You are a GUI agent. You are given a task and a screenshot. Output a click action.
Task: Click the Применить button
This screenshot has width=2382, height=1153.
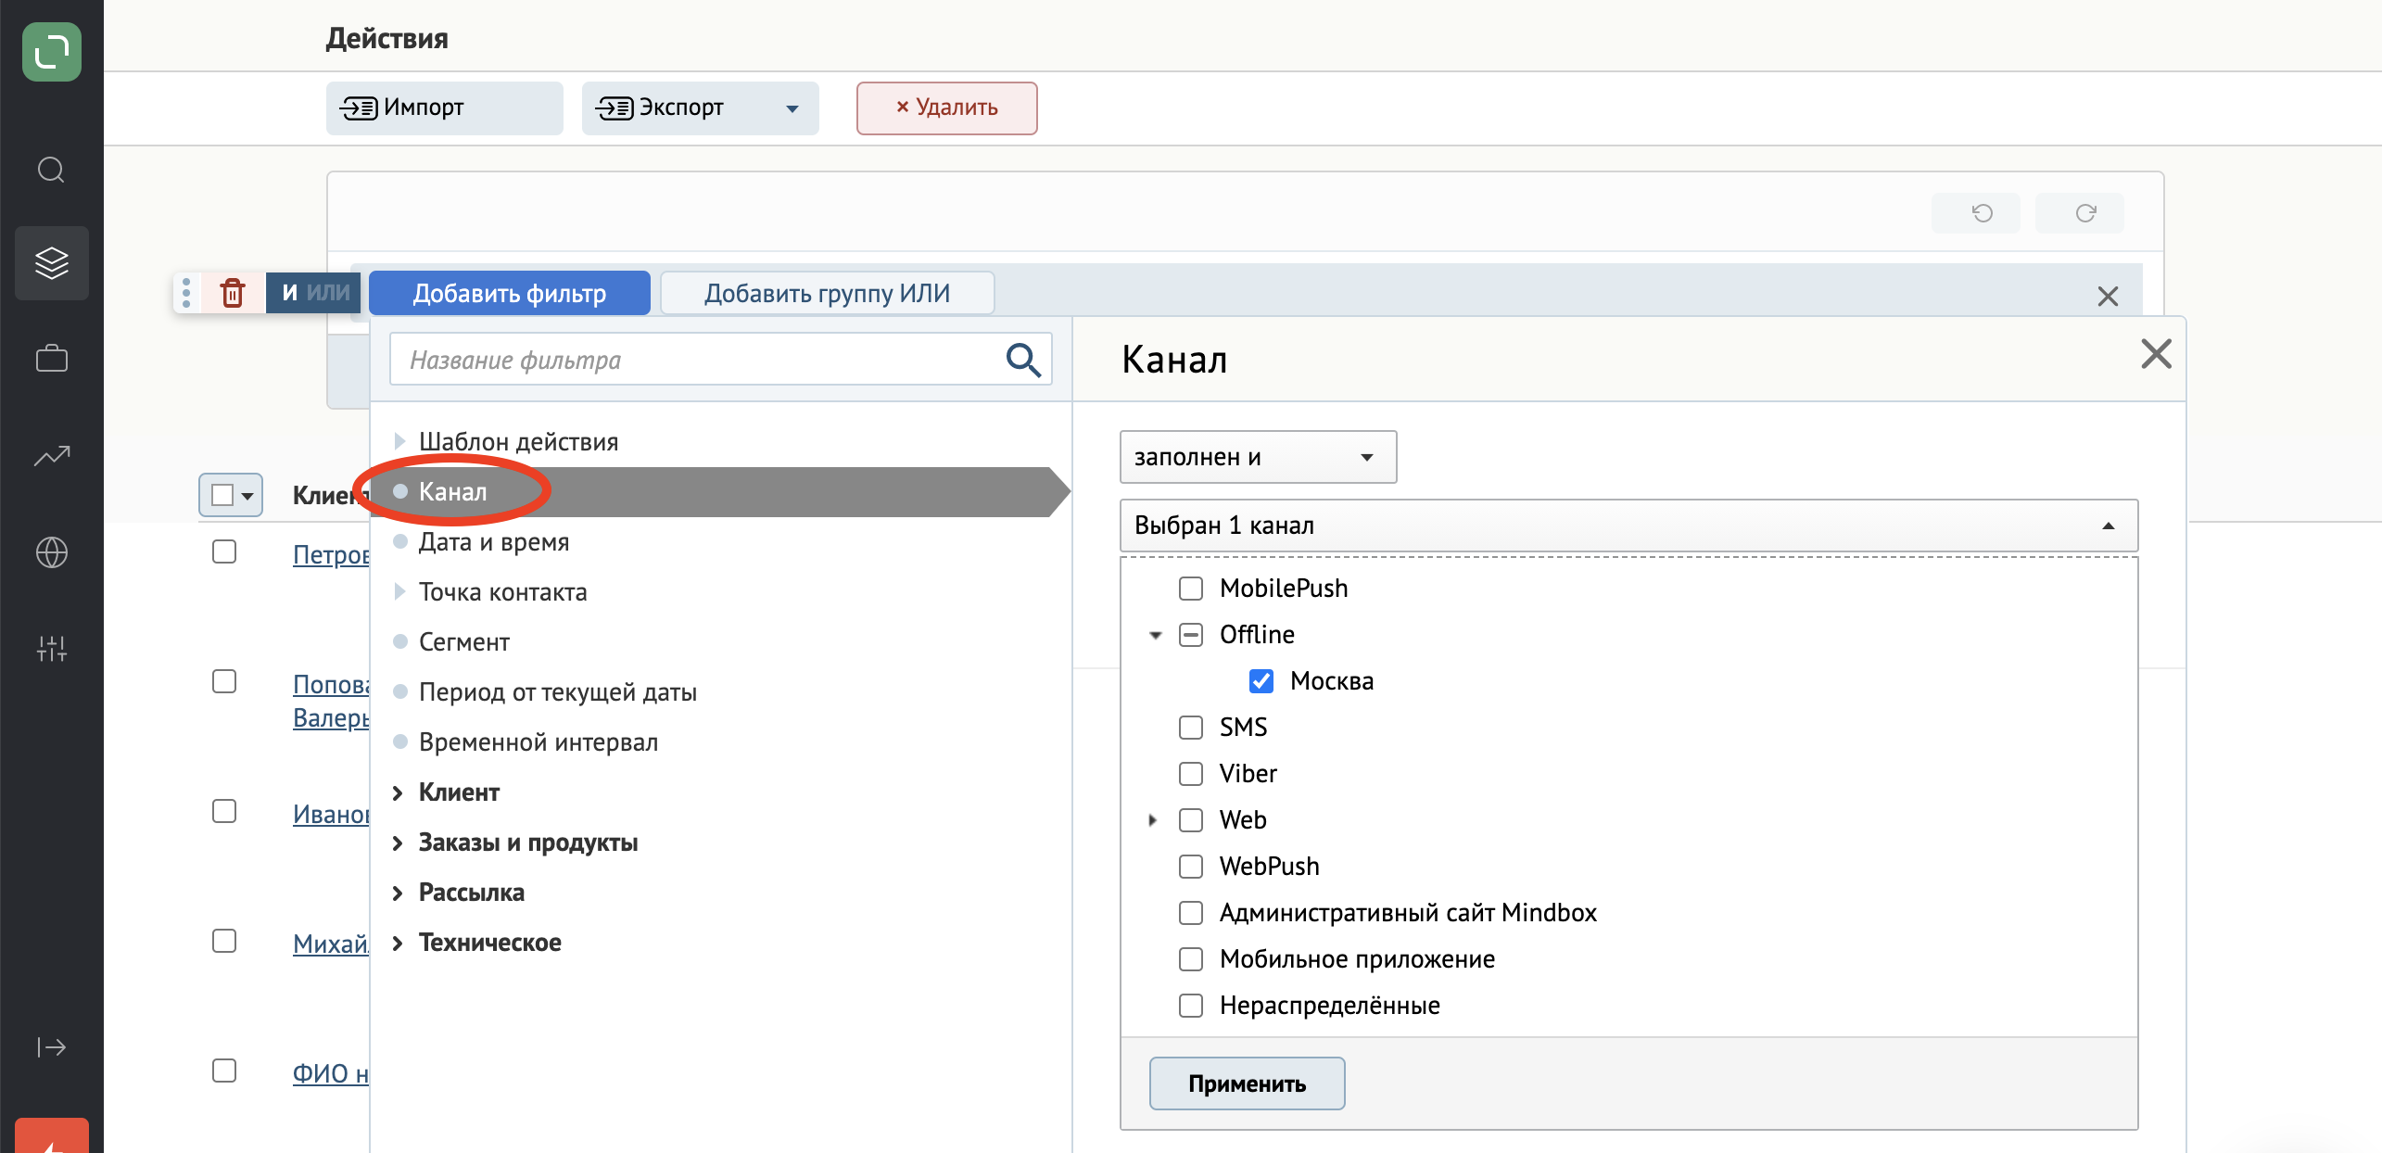point(1247,1083)
